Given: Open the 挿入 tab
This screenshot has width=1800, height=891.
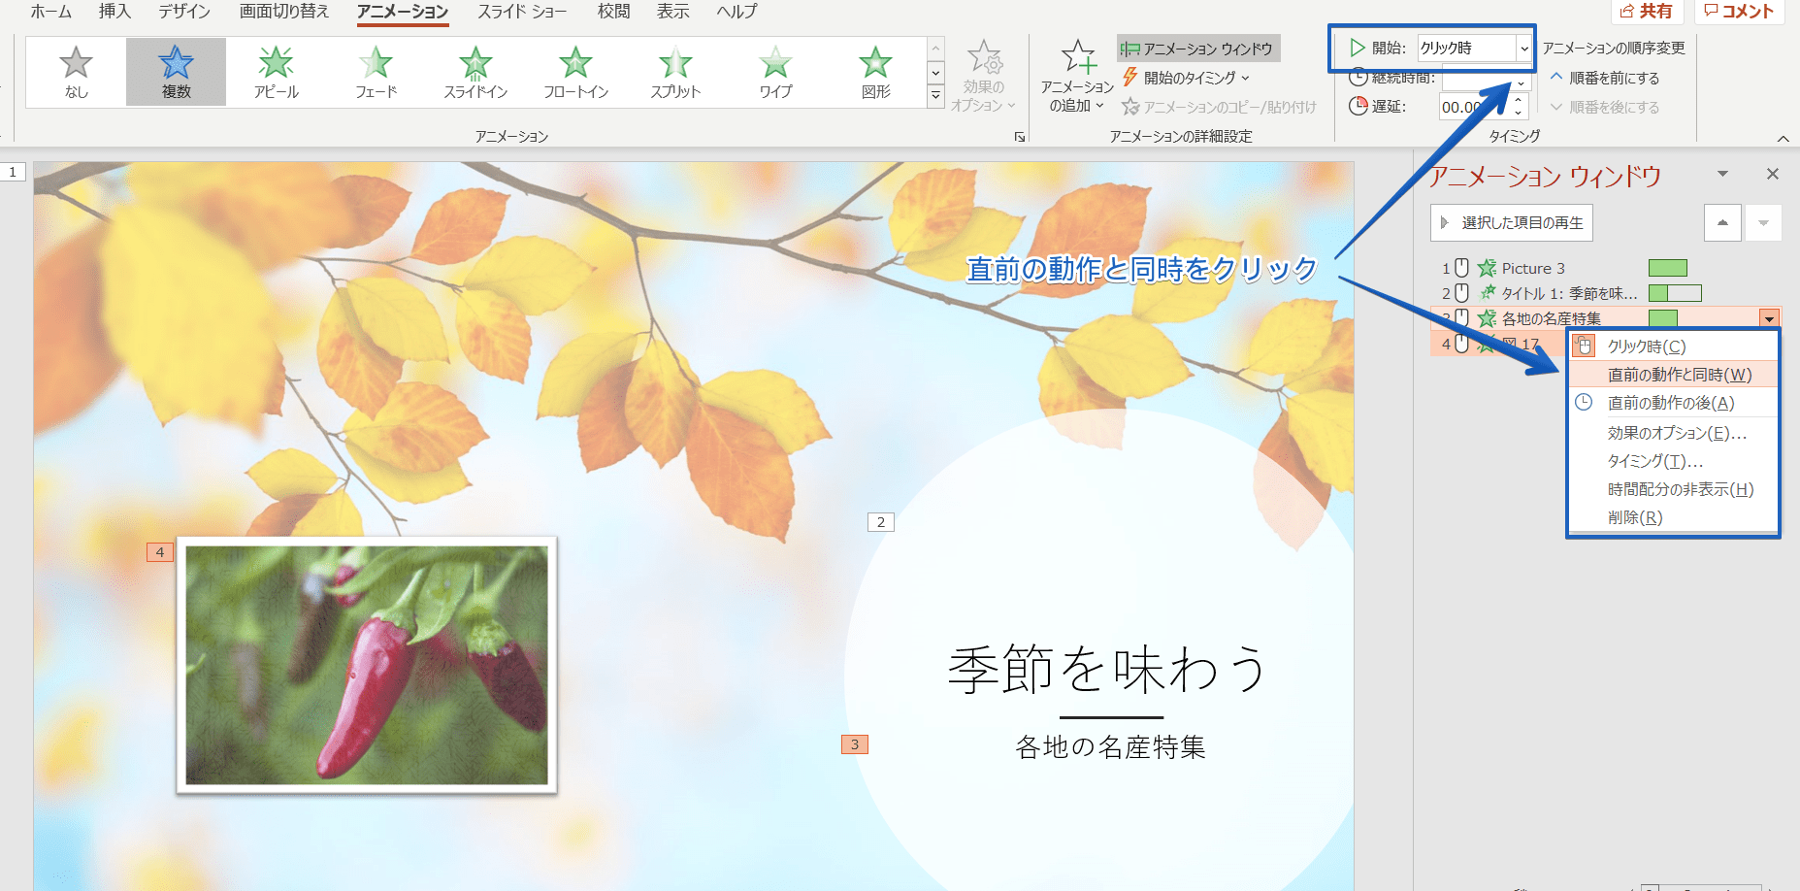Looking at the screenshot, I should tap(115, 12).
